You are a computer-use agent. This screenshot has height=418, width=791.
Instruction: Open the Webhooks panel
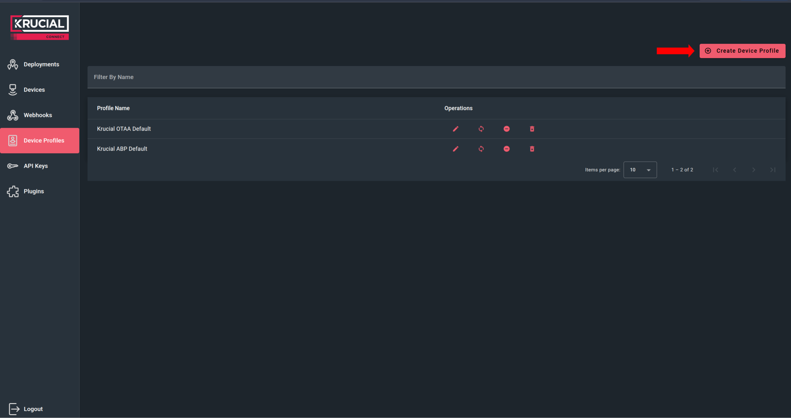pyautogui.click(x=38, y=115)
